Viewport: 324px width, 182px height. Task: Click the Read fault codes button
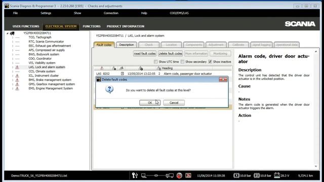pyautogui.click(x=145, y=54)
